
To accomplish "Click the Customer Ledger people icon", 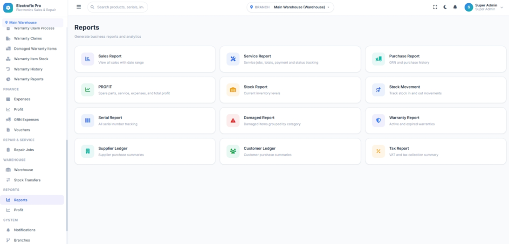I will click(x=233, y=152).
